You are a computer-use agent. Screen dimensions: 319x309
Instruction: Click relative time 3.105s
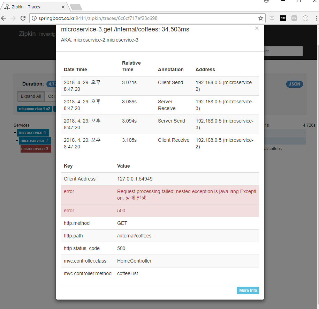pos(129,140)
